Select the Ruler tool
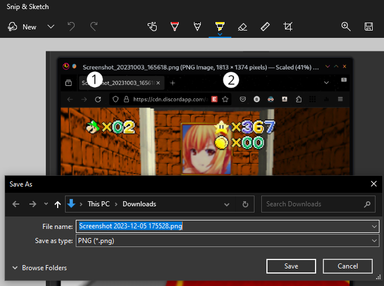The width and height of the screenshot is (384, 286). (265, 27)
